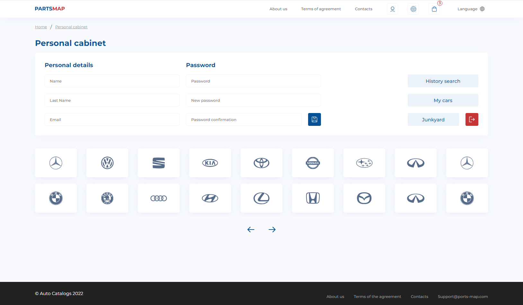
Task: Open the user account icon in header
Action: (x=392, y=9)
